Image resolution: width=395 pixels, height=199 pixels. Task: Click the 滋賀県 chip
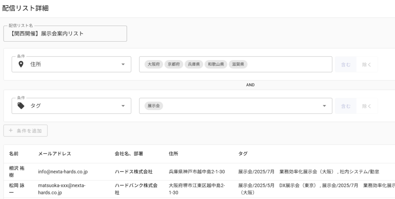click(238, 64)
